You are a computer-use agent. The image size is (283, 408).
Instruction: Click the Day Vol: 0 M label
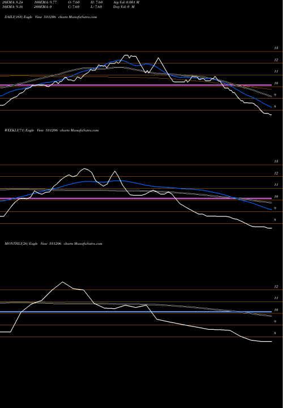click(x=124, y=7)
